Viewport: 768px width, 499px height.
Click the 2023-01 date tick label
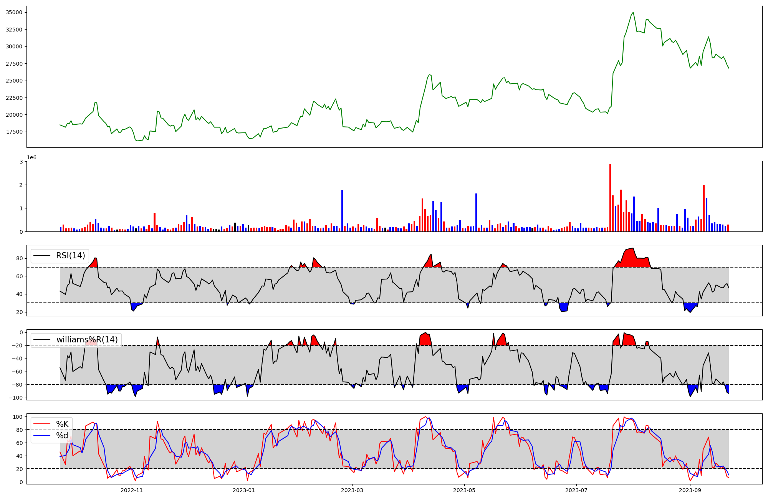243,490
